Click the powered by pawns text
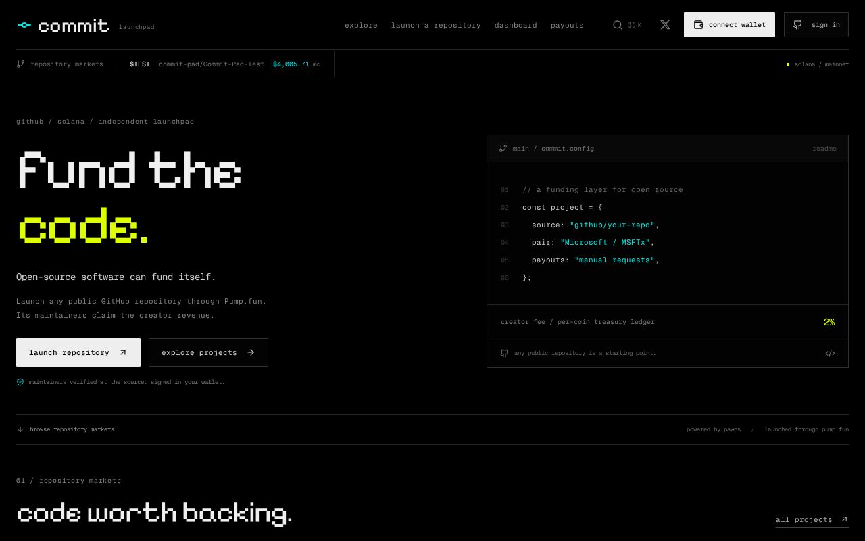The image size is (865, 541). [714, 429]
